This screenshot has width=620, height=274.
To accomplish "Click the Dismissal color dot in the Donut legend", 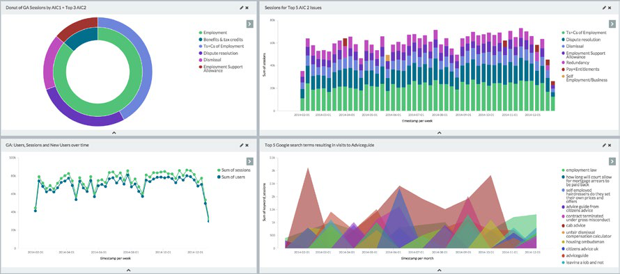I will point(201,60).
